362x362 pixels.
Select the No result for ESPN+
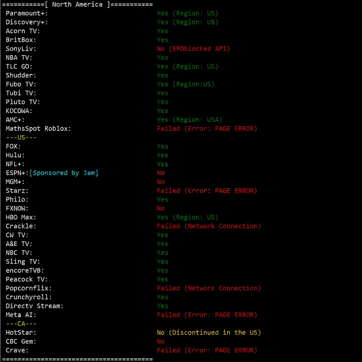(x=161, y=173)
